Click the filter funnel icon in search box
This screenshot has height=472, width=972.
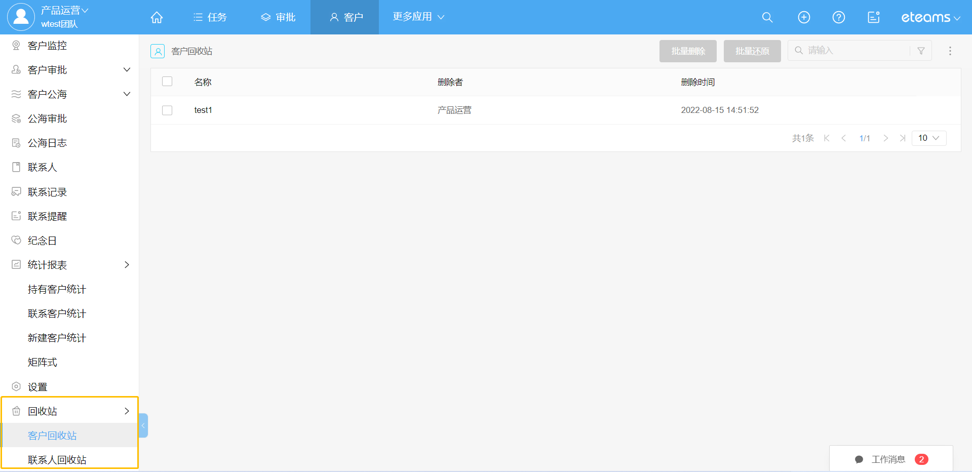921,51
